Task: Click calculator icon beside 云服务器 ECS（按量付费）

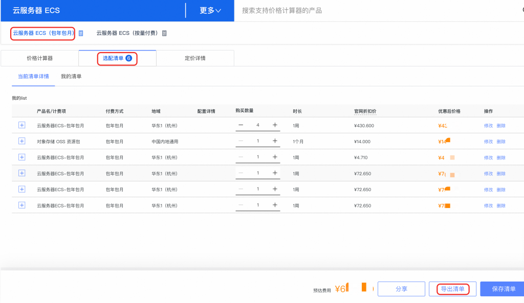Action: 164,33
